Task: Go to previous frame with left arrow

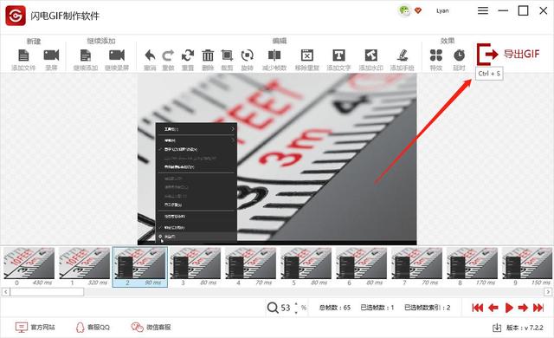Action: coord(493,308)
